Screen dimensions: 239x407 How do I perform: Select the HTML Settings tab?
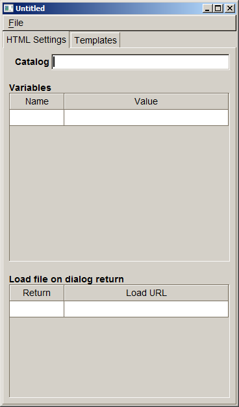[x=36, y=40]
